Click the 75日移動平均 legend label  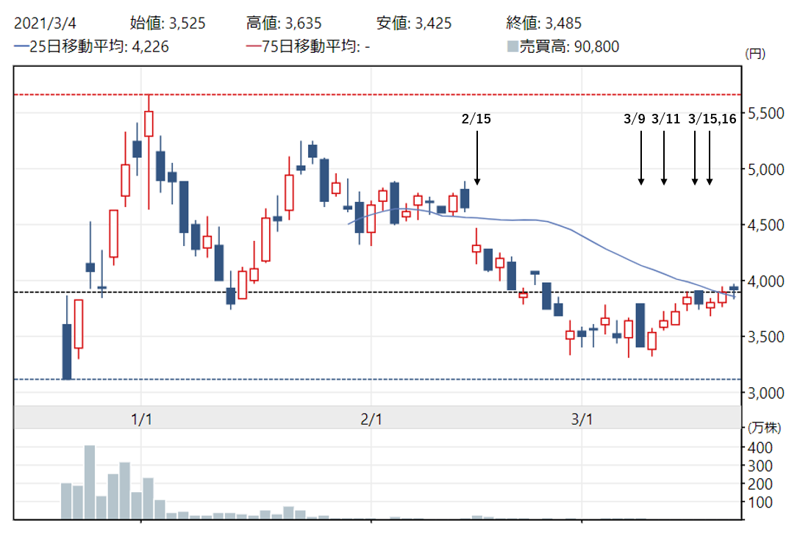tap(316, 46)
